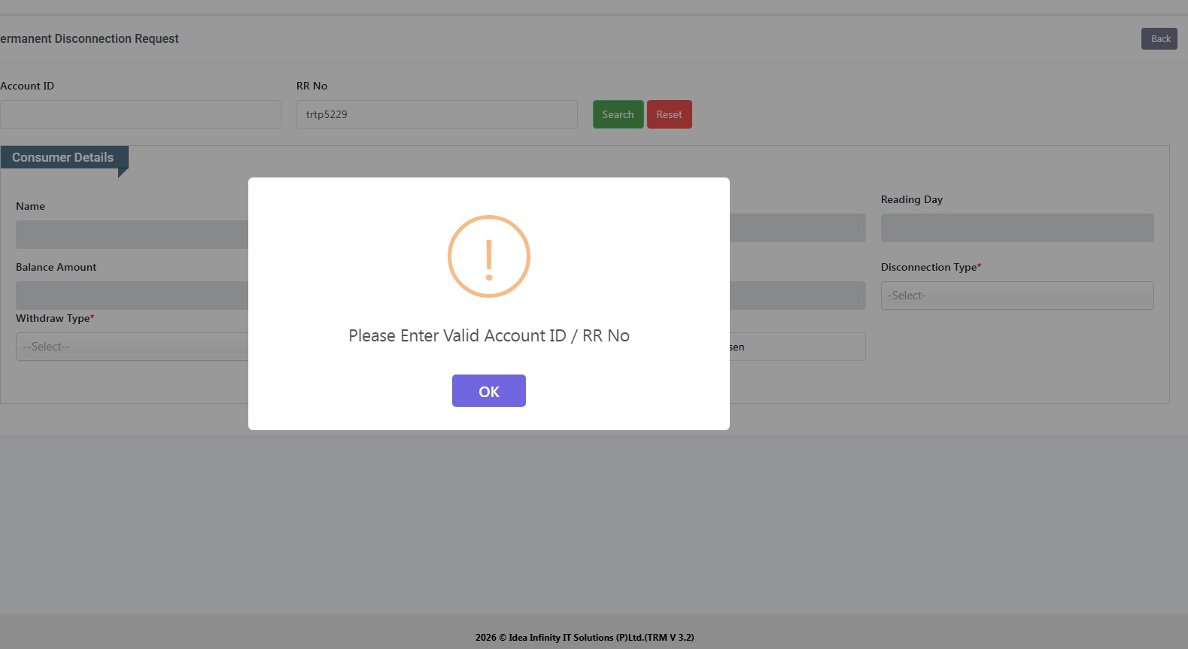Focus the Account ID input field
This screenshot has width=1188, height=649.
point(141,114)
